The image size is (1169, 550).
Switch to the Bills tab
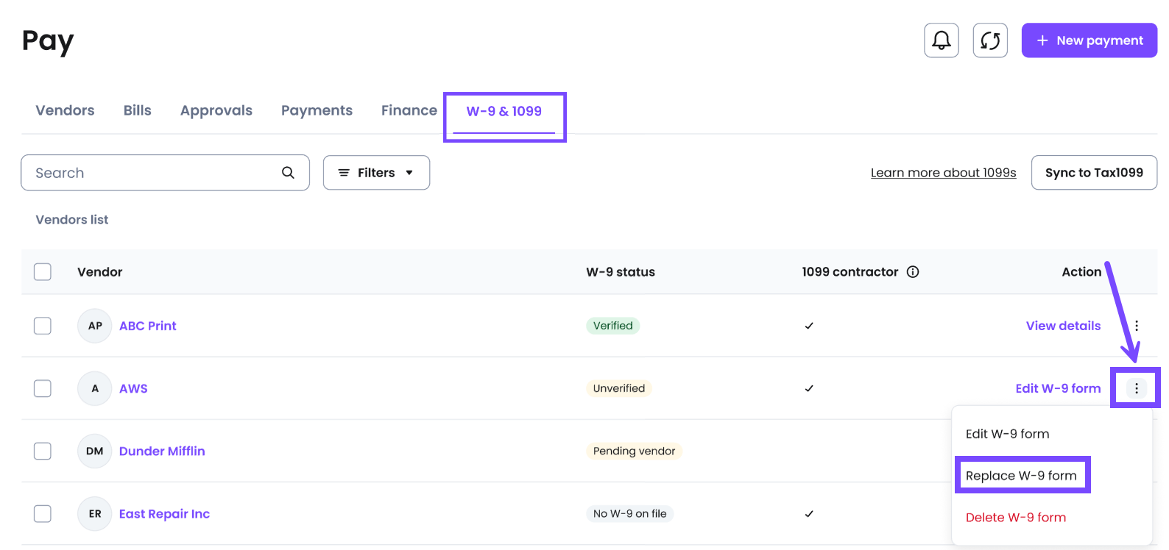tap(137, 110)
